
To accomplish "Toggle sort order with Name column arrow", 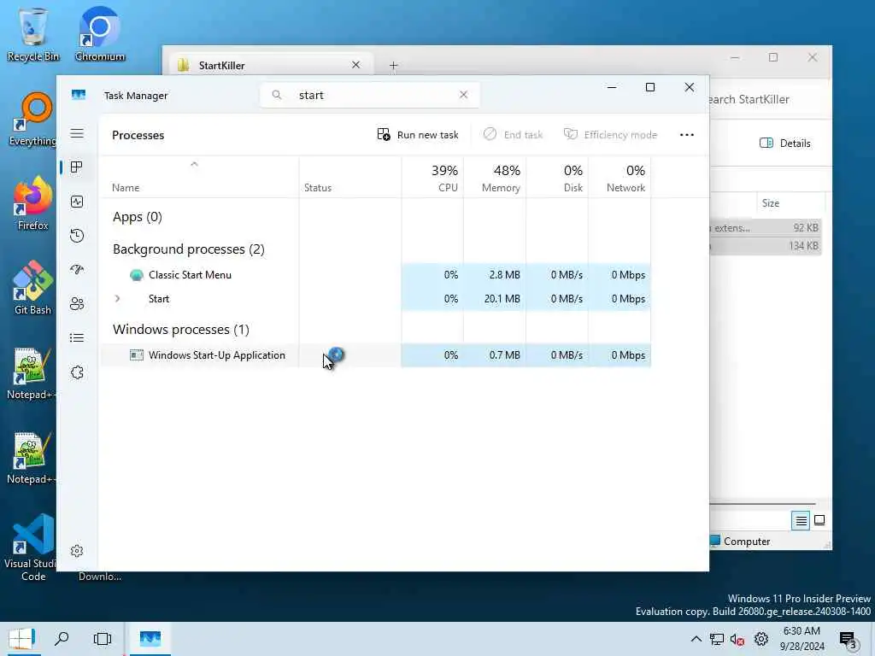I will tap(194, 164).
